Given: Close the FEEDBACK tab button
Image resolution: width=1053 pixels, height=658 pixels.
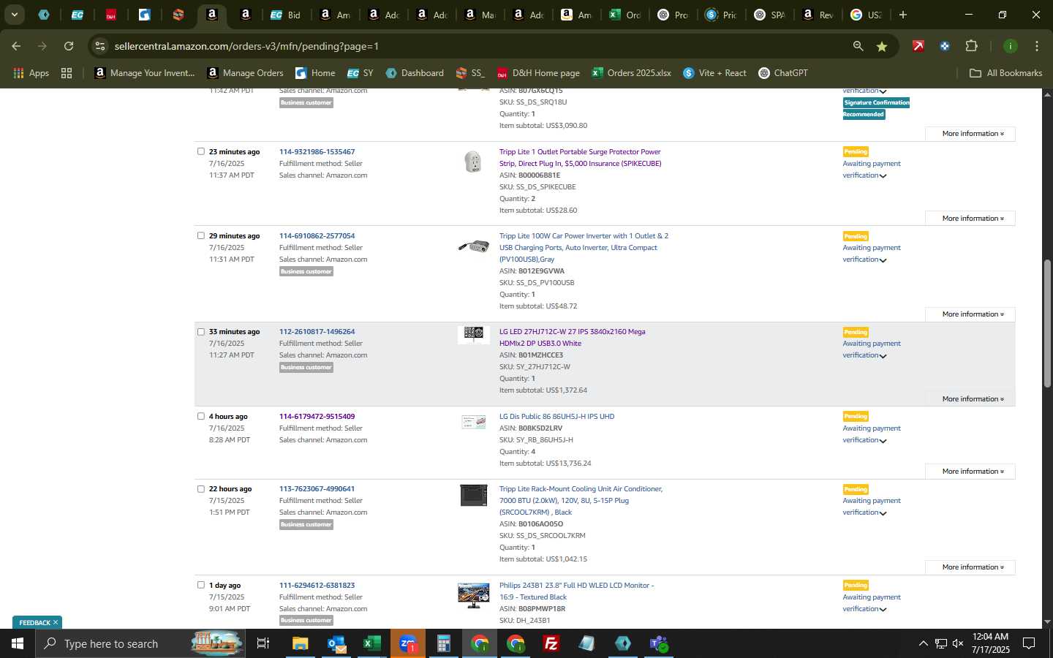Looking at the screenshot, I should click(x=55, y=622).
